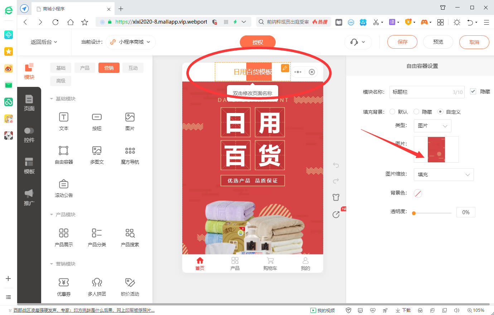Viewport: 494px width, 315px height.
Task: Collapse the 基础模块 section
Action: coord(51,98)
